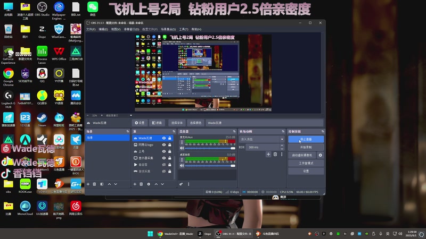This screenshot has width=426, height=239.
Task: Open transition properties three-dot menu
Action: point(282,154)
